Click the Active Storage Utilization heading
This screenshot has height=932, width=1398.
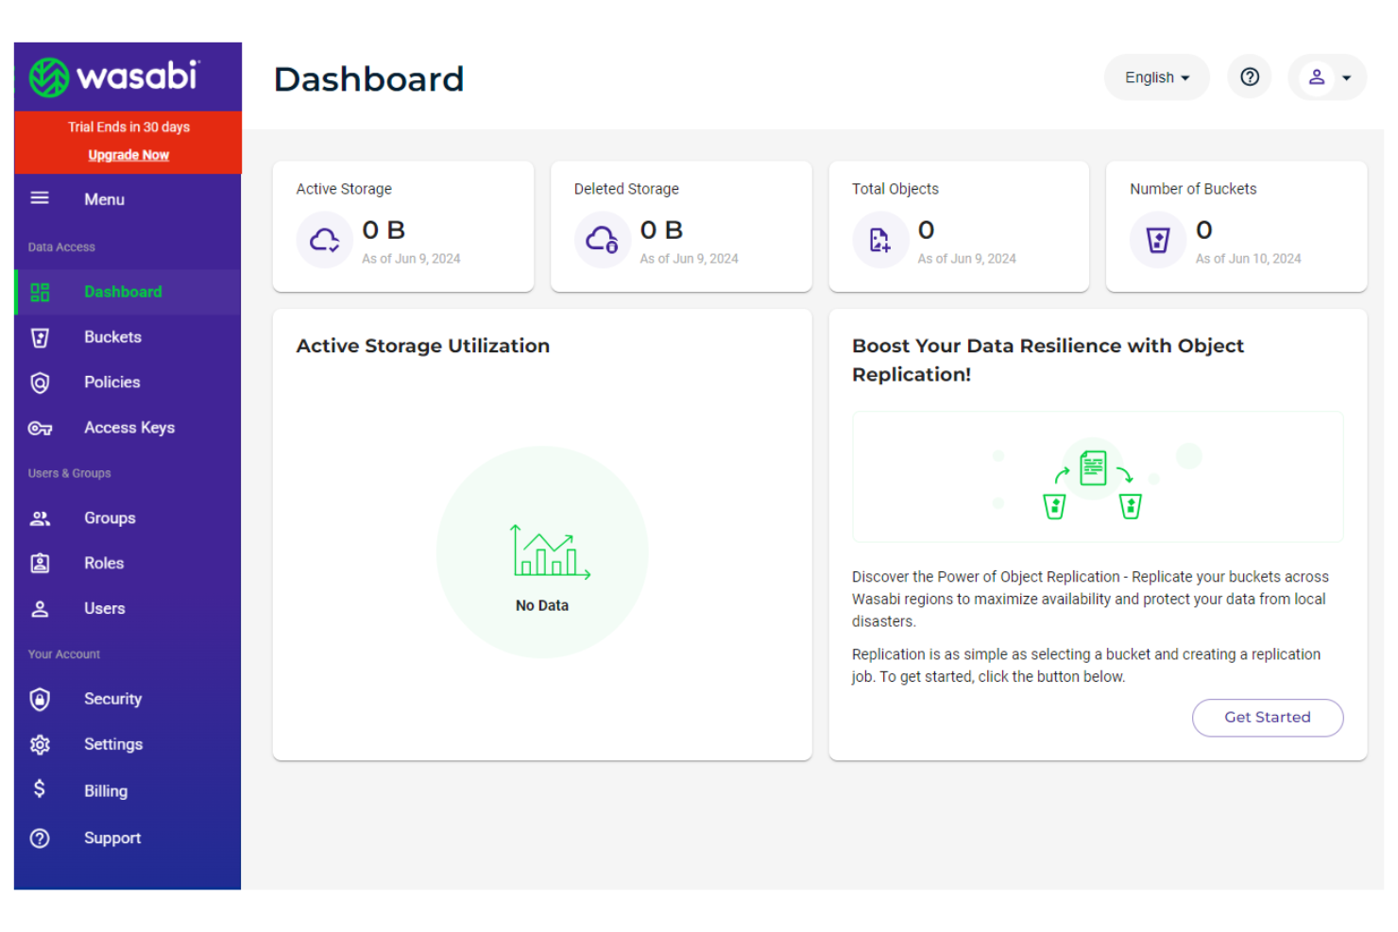423,346
